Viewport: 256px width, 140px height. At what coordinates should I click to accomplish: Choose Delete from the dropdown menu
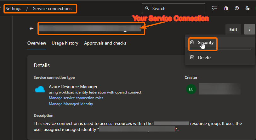click(x=204, y=57)
